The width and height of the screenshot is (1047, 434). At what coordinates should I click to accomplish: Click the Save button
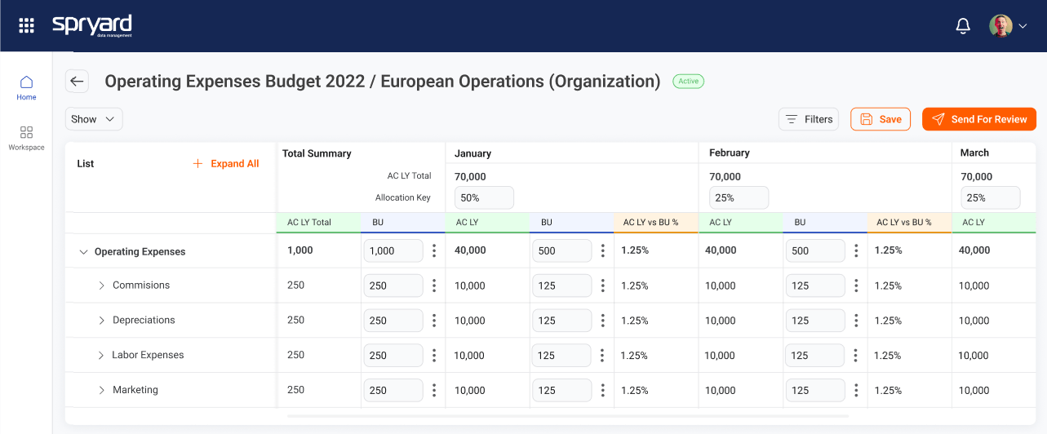pos(880,119)
